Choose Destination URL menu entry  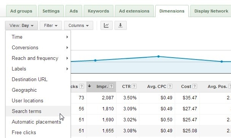(x=38, y=79)
